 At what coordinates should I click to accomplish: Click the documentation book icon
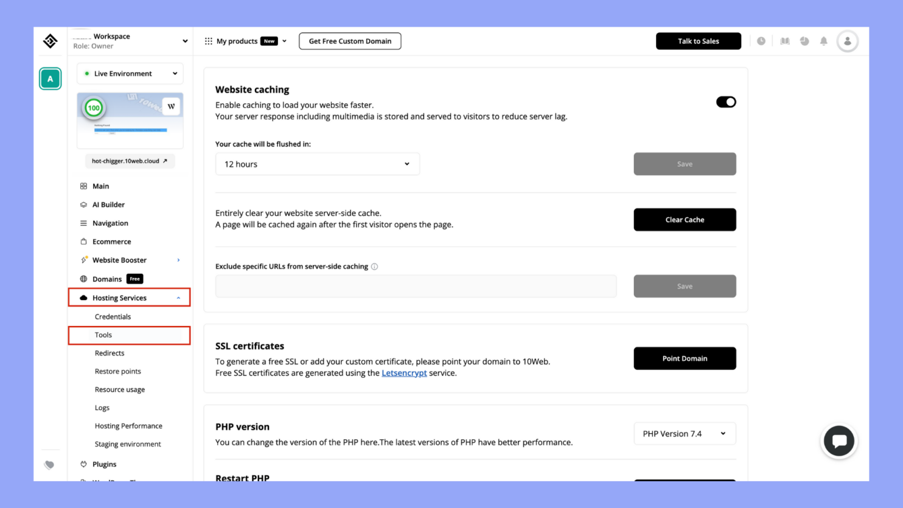(784, 41)
